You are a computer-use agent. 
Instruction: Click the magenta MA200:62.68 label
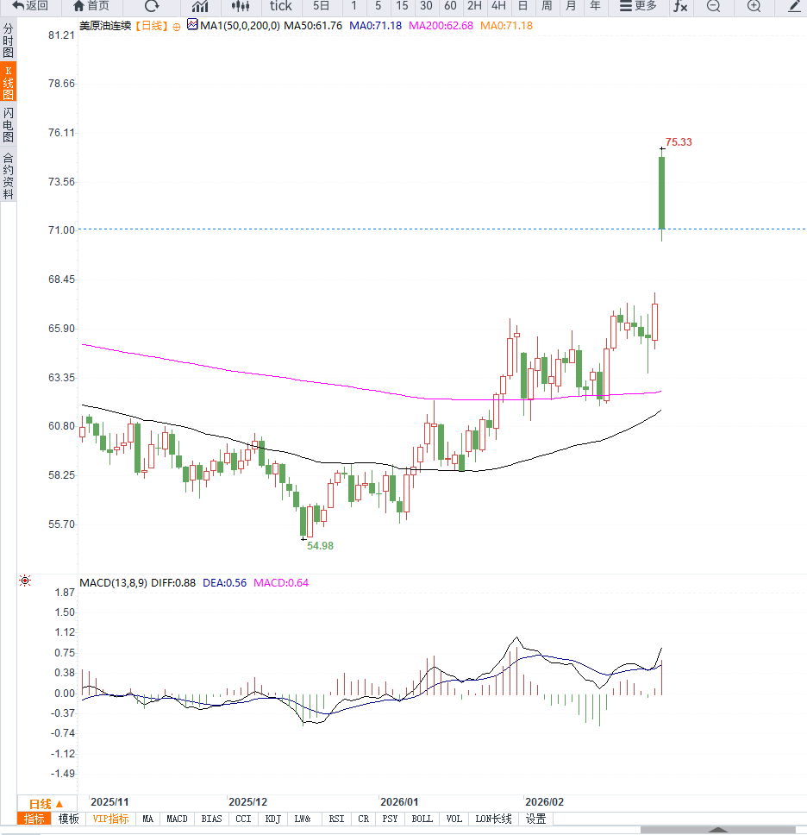coord(441,26)
